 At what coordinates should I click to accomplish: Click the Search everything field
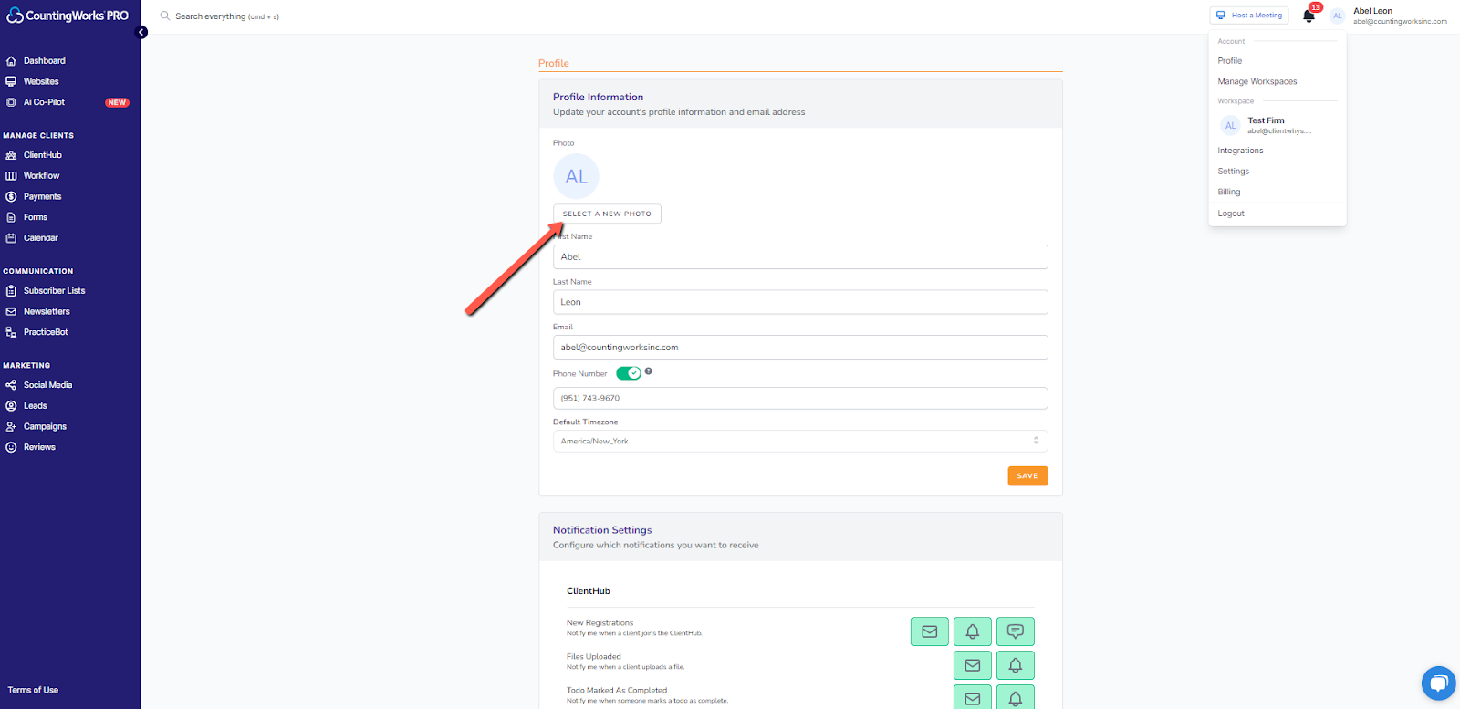coord(227,16)
